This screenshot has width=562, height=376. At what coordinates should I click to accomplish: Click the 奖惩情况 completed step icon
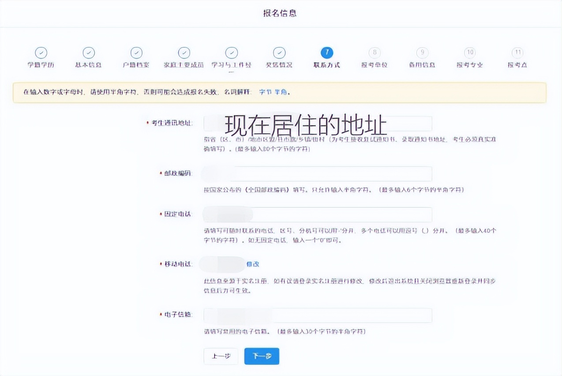coord(278,52)
